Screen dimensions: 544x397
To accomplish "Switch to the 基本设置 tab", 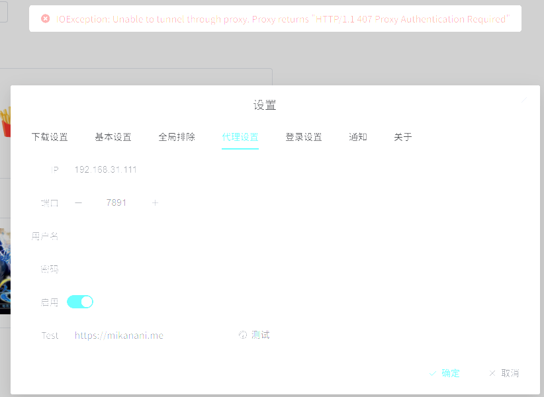I will point(113,137).
